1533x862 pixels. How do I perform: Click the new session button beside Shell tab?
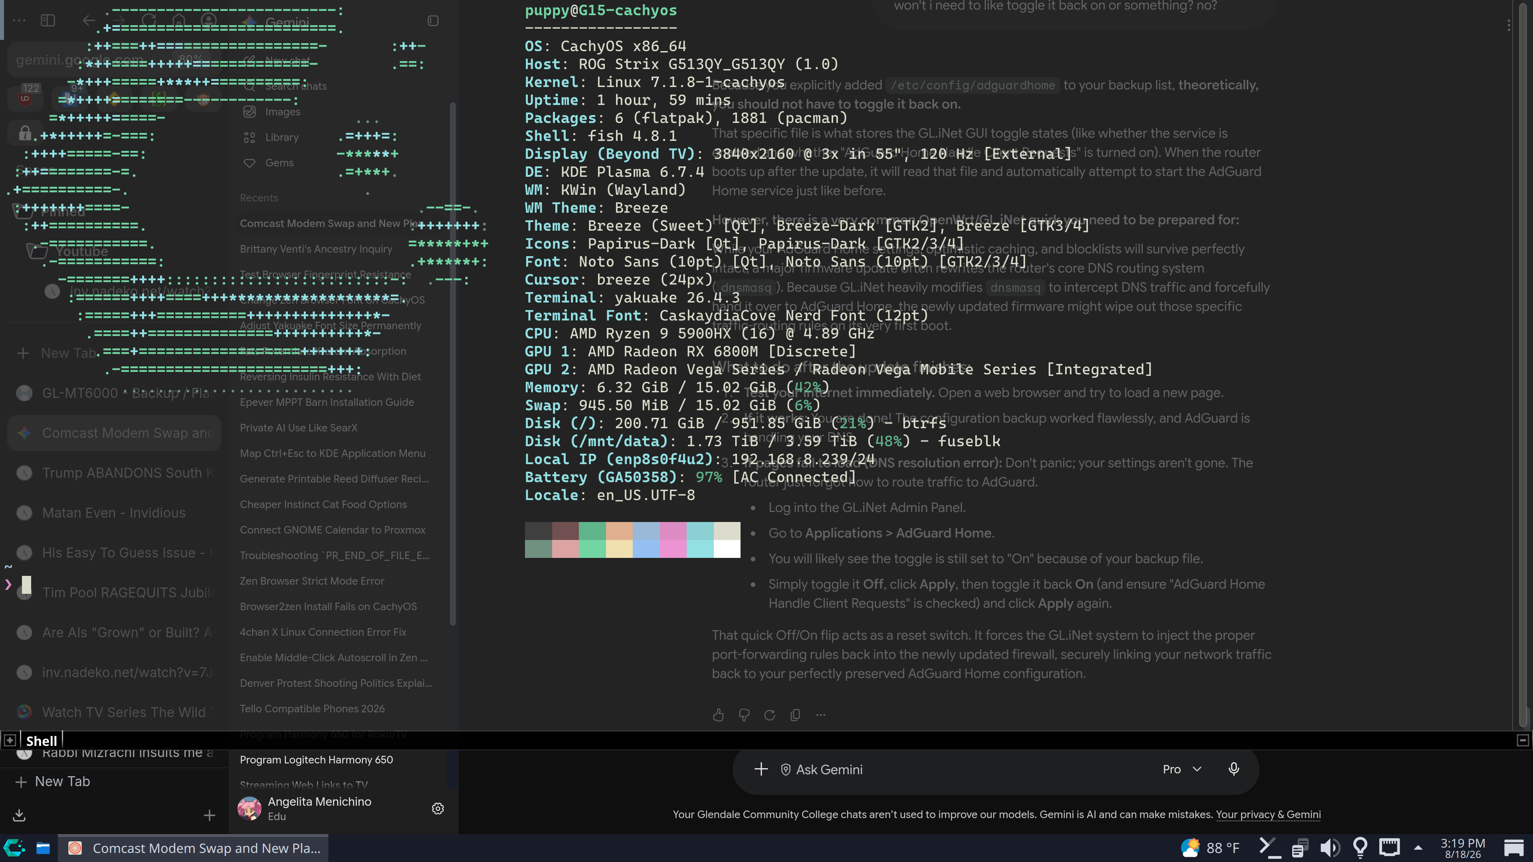tap(10, 740)
